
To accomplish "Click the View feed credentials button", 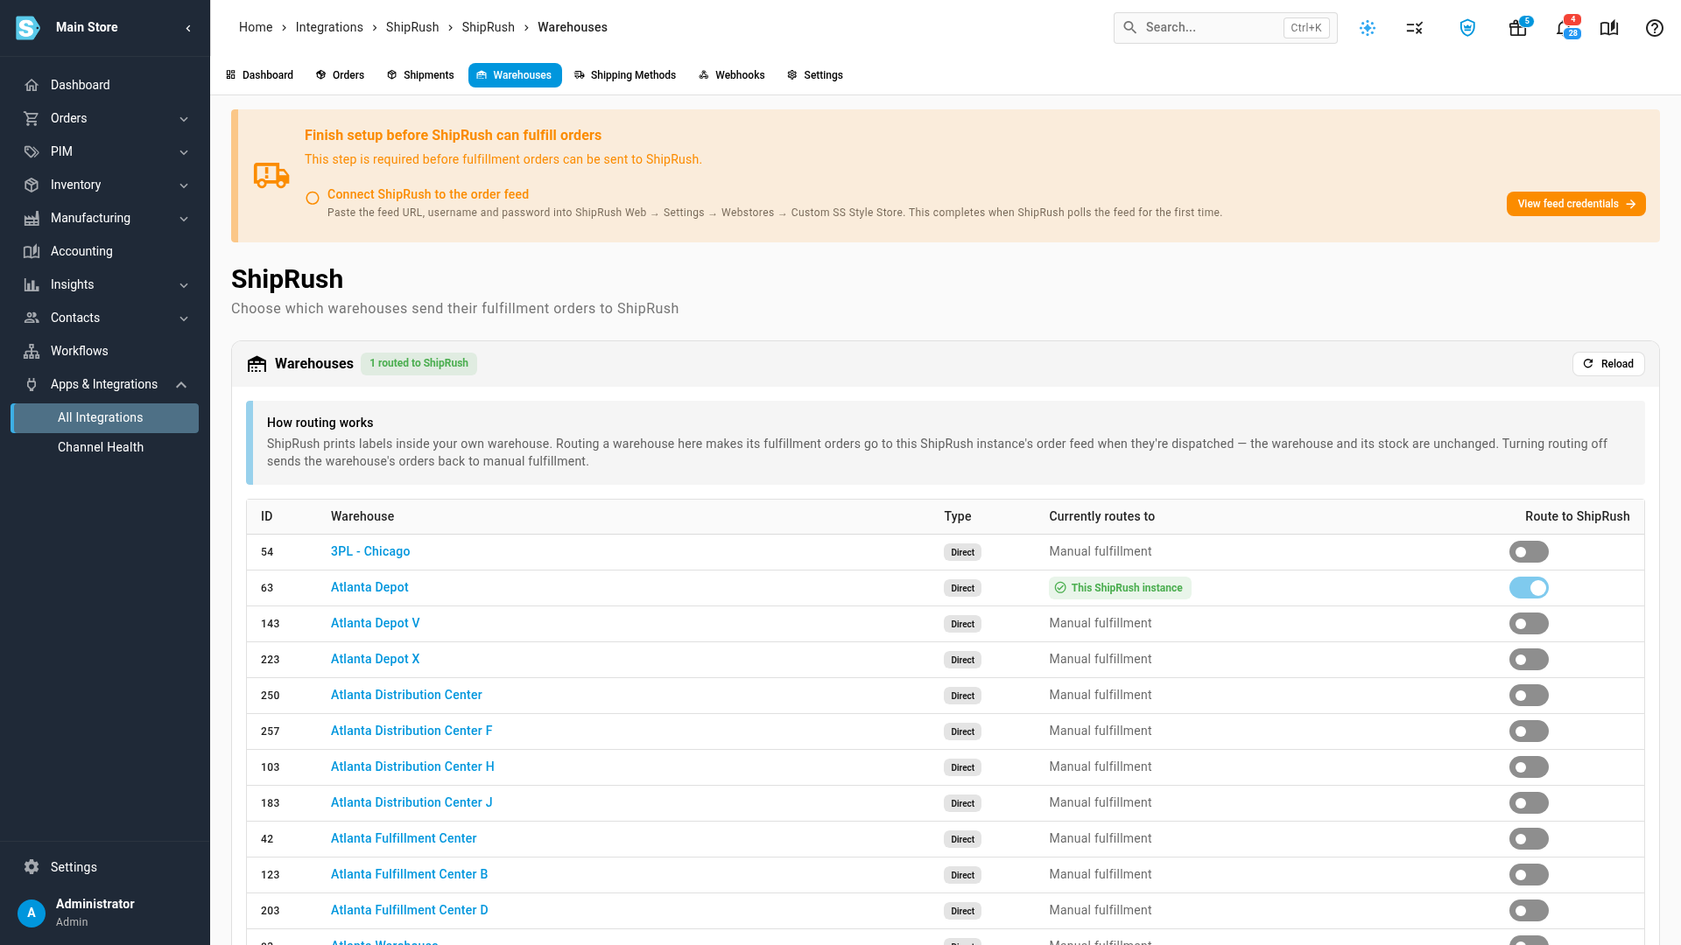I will point(1576,204).
